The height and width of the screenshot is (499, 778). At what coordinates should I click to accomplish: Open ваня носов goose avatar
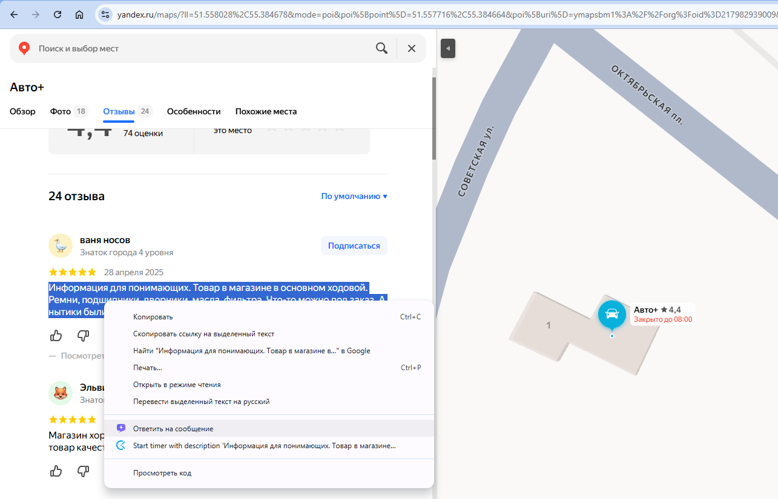pyautogui.click(x=61, y=246)
